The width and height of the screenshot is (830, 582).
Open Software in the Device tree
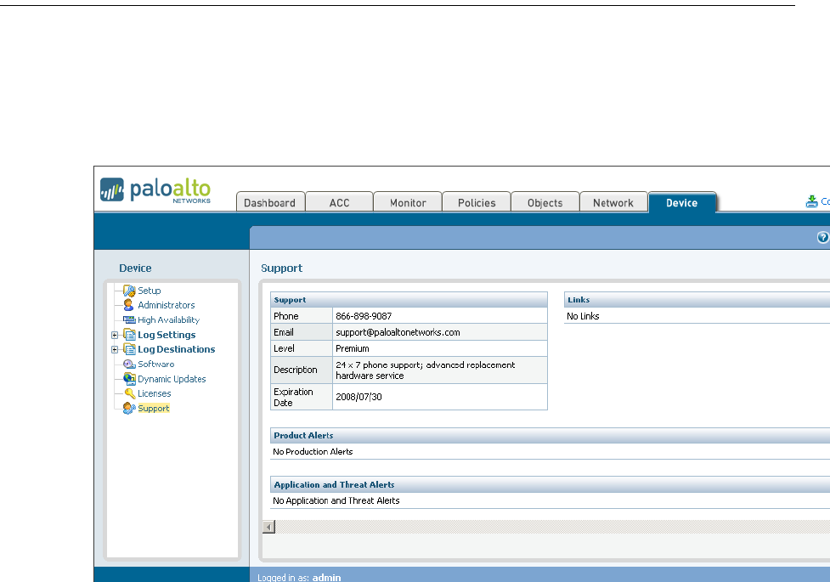click(x=156, y=364)
